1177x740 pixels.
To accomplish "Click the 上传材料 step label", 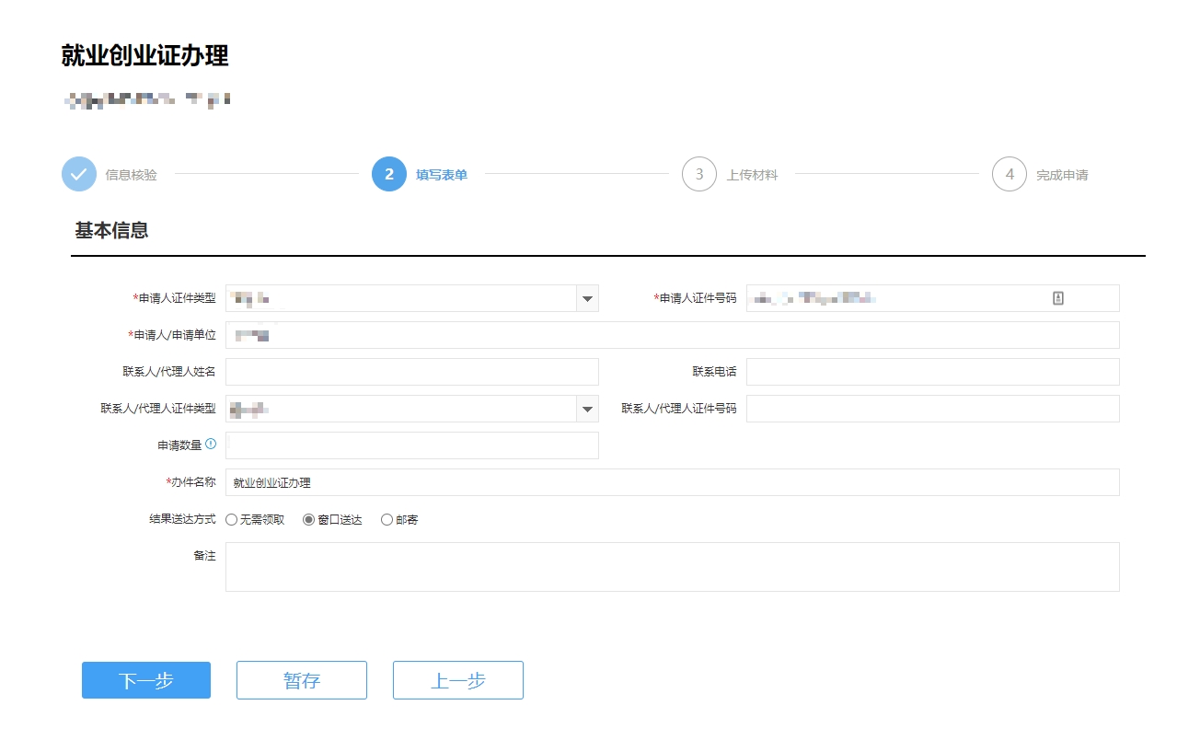I will click(x=752, y=175).
